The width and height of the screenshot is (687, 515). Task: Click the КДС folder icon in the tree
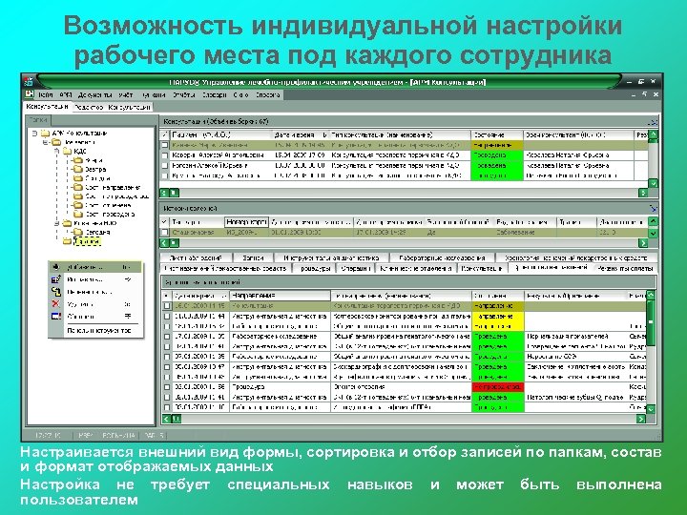67,151
